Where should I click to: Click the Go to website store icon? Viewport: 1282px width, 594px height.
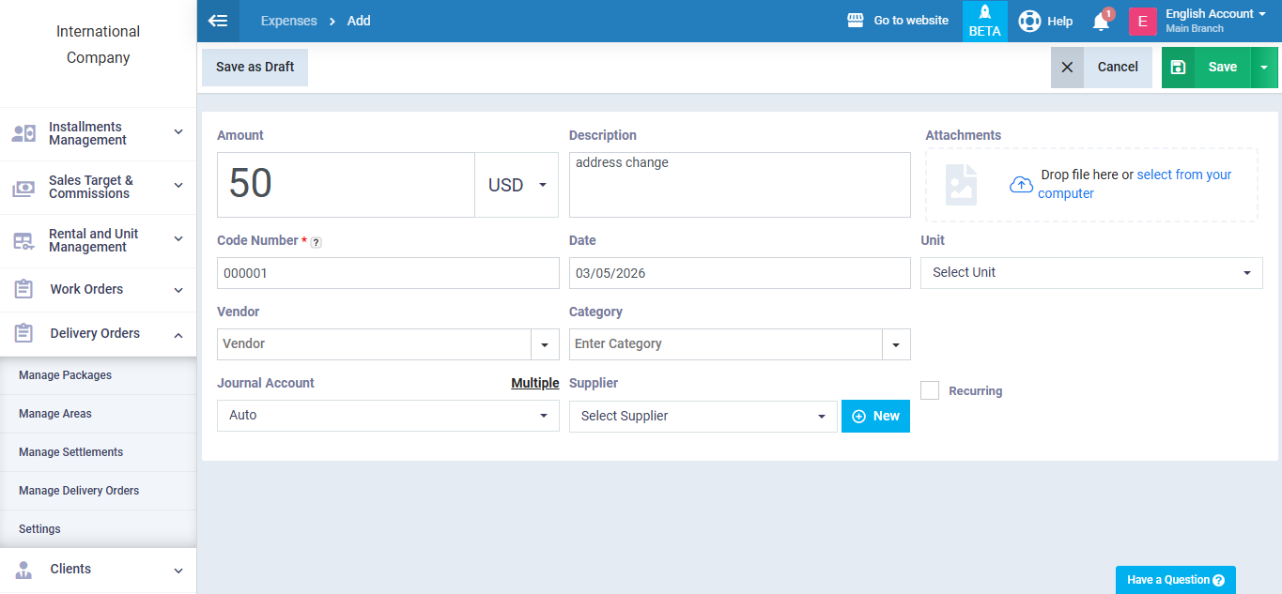pyautogui.click(x=855, y=21)
